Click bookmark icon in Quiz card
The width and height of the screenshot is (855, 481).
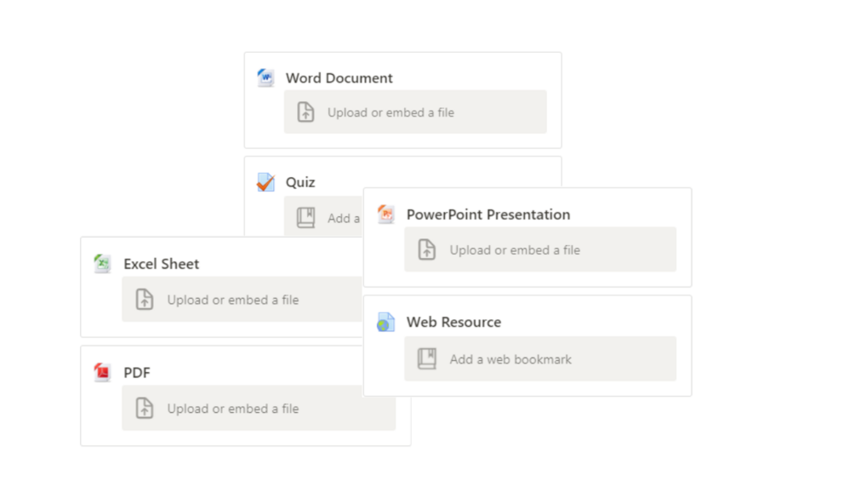(306, 218)
